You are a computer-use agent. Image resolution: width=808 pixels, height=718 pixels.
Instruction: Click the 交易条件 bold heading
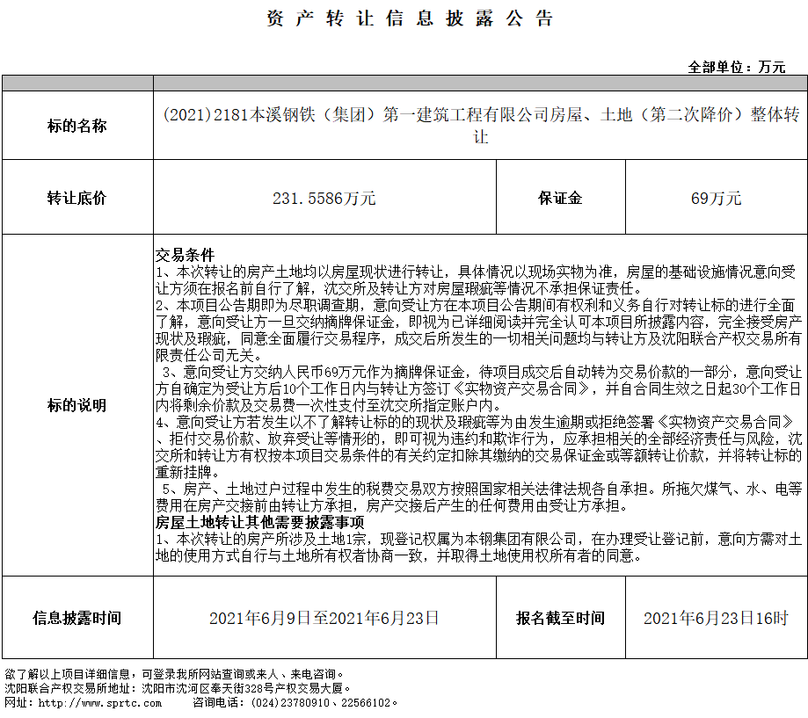tap(186, 255)
